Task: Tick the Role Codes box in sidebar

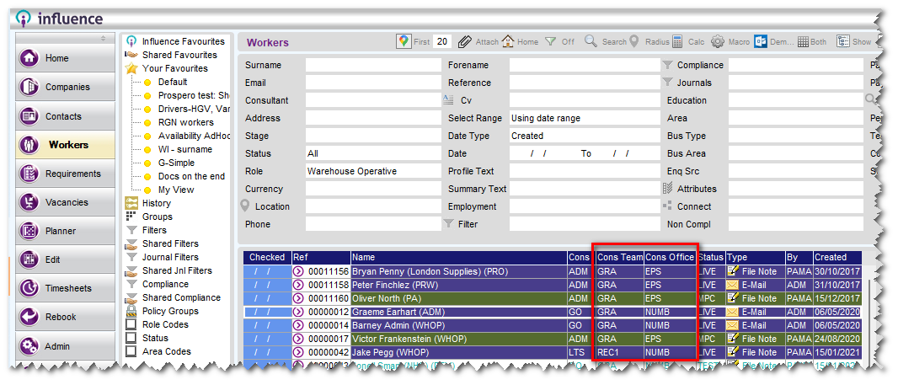Action: (x=131, y=324)
